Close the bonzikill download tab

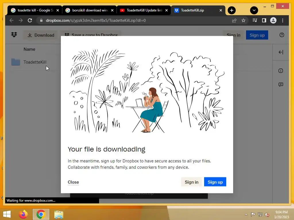click(112, 10)
